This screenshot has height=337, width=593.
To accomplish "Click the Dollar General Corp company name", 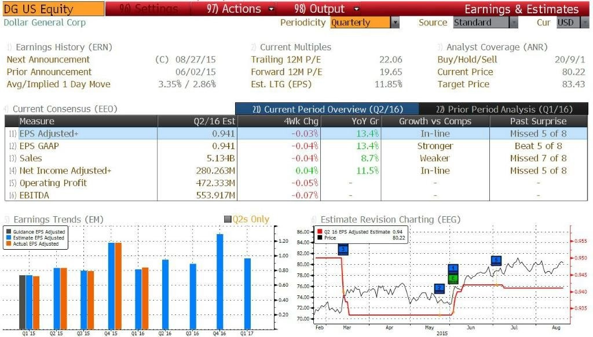I will tap(45, 23).
